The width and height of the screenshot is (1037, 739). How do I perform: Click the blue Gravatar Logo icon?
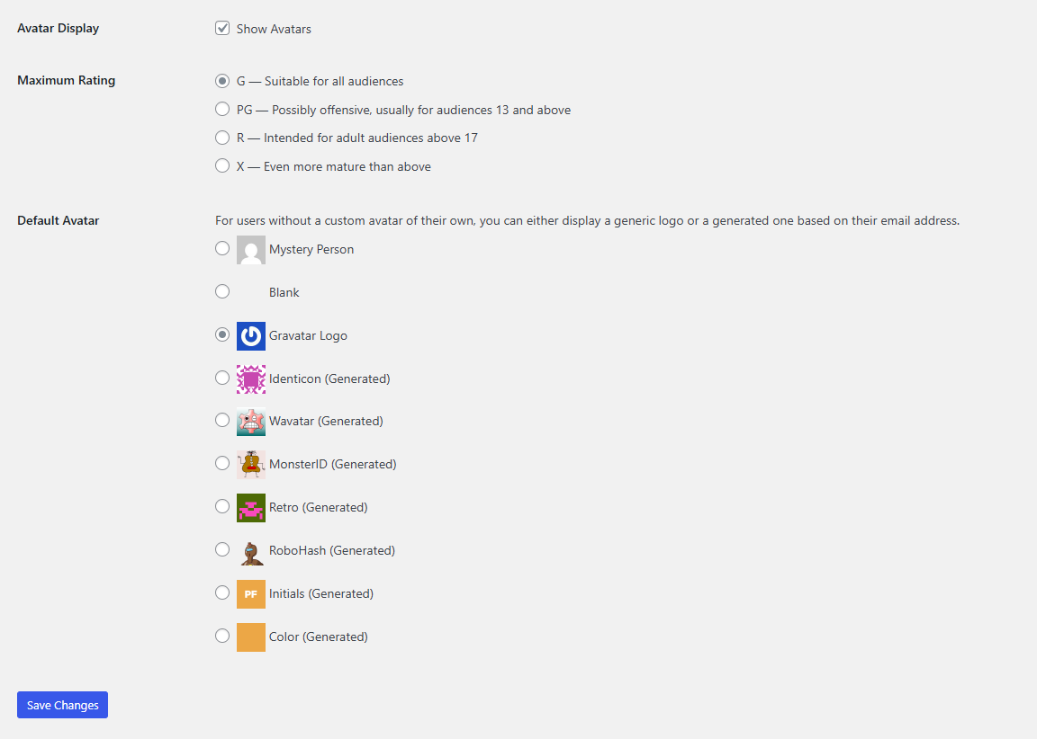click(250, 336)
